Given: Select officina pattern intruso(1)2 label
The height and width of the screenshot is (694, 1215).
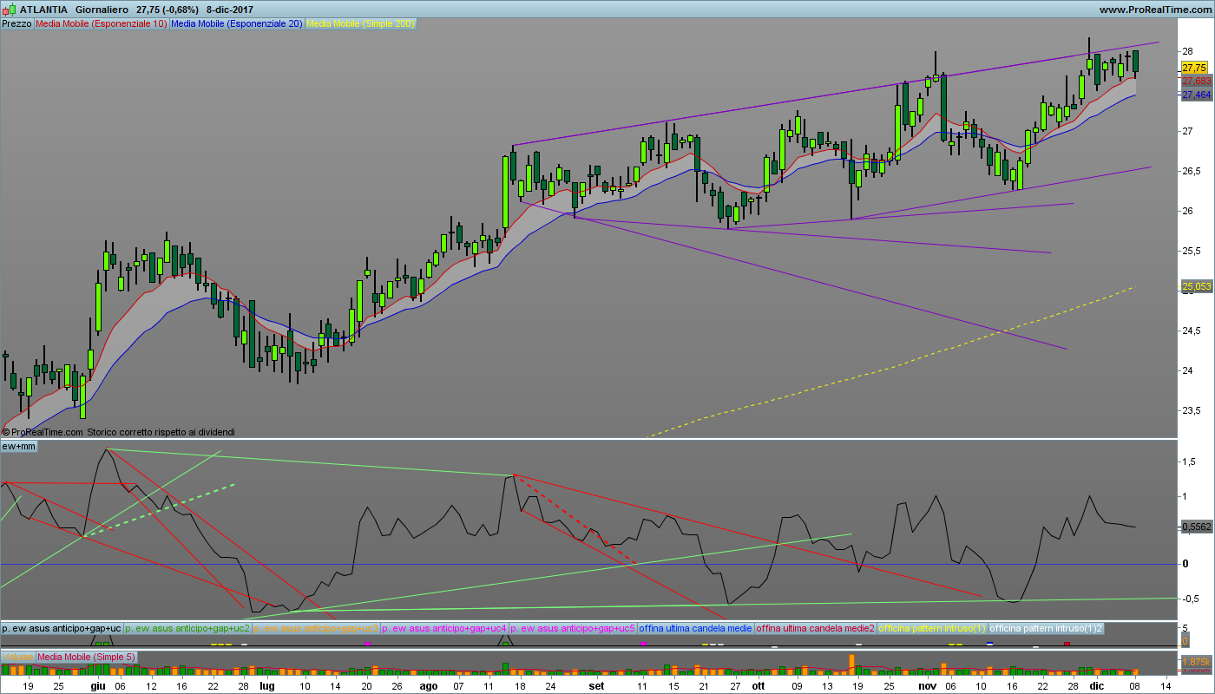Looking at the screenshot, I should click(x=1046, y=627).
